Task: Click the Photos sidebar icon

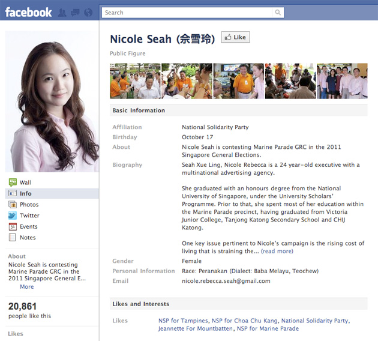Action: coord(13,205)
